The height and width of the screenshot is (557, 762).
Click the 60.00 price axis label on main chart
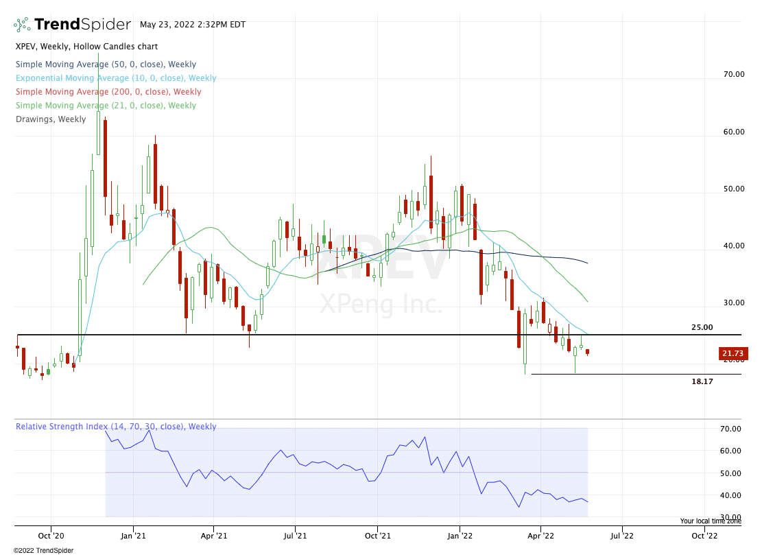734,132
